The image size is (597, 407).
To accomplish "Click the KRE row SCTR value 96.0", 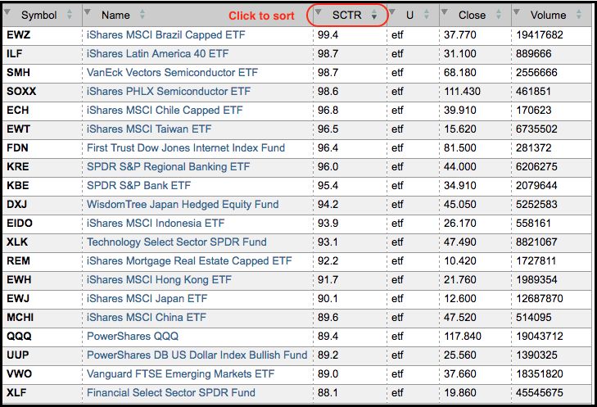I will (328, 167).
